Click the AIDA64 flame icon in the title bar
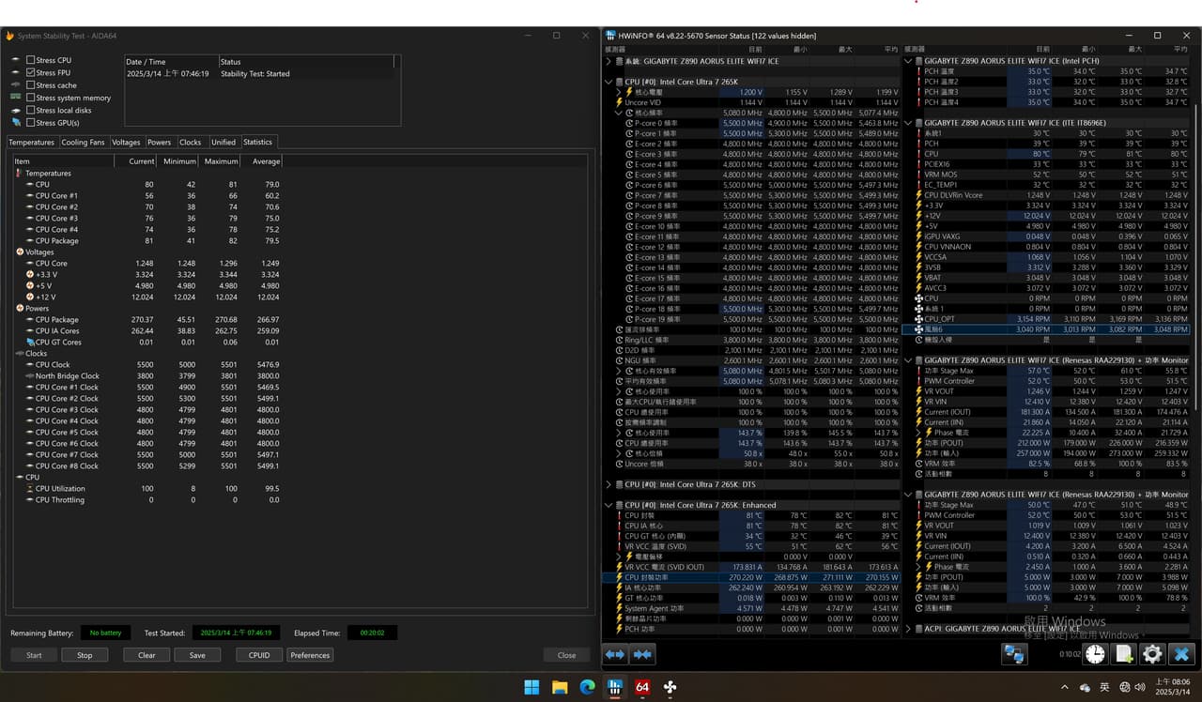 click(10, 36)
